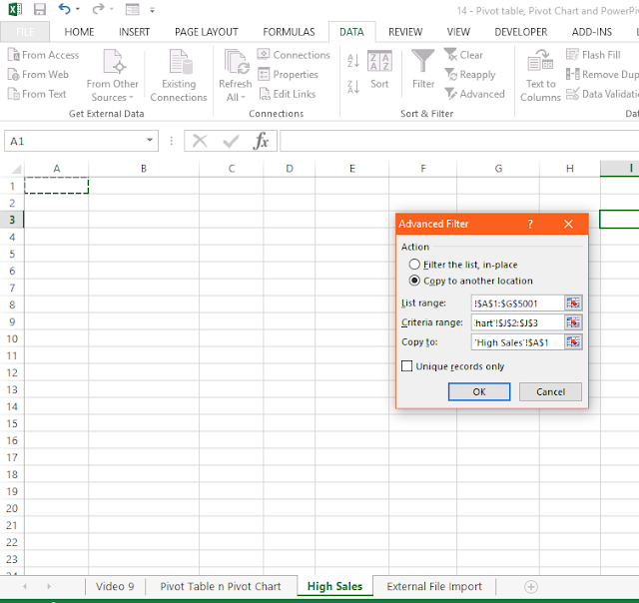Viewport: 639px width, 603px height.
Task: Click Edit Links
Action: click(x=288, y=94)
